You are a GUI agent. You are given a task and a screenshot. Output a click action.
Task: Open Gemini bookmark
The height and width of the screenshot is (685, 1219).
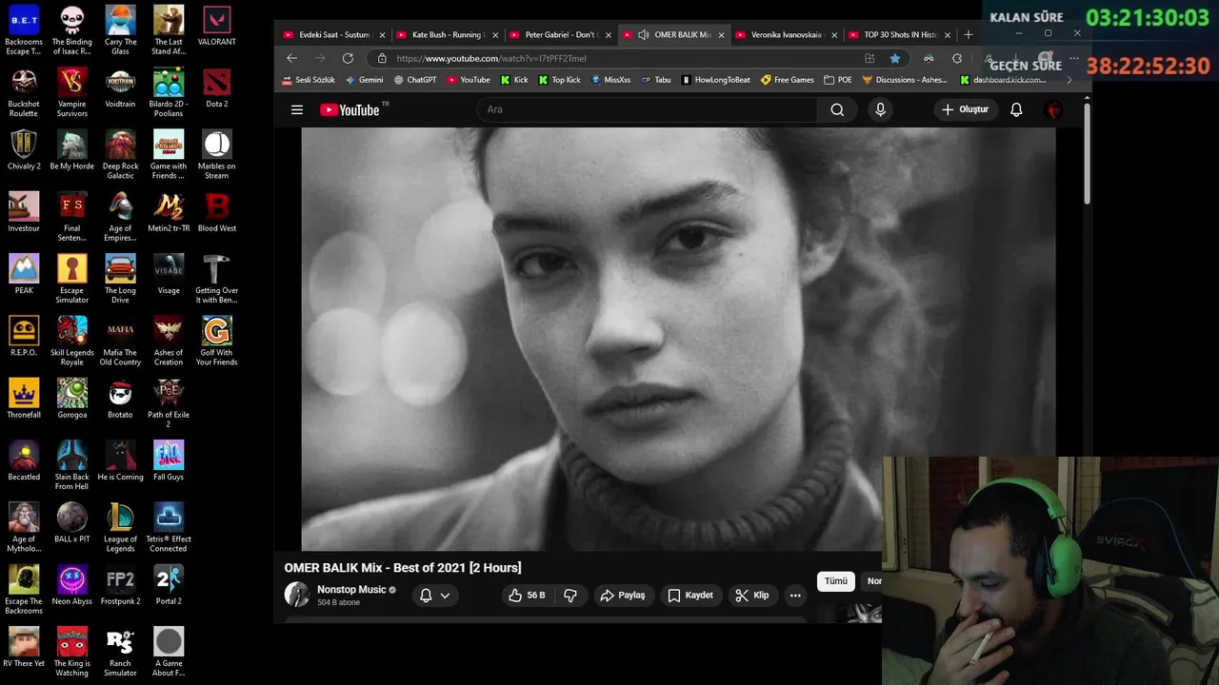pyautogui.click(x=364, y=80)
